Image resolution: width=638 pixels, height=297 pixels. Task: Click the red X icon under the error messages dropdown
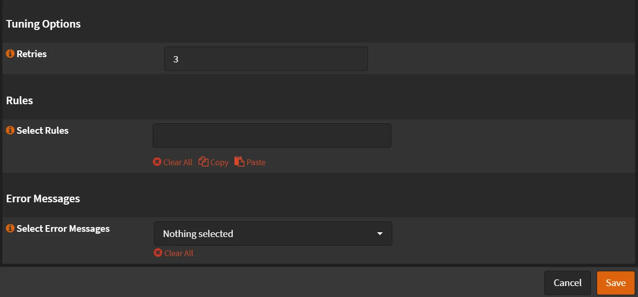pos(158,253)
